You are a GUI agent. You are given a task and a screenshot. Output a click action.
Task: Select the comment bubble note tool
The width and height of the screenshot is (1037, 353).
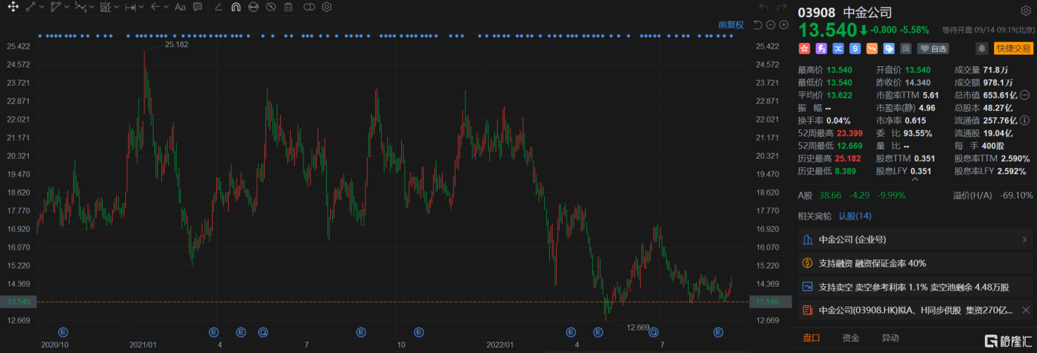click(x=198, y=7)
